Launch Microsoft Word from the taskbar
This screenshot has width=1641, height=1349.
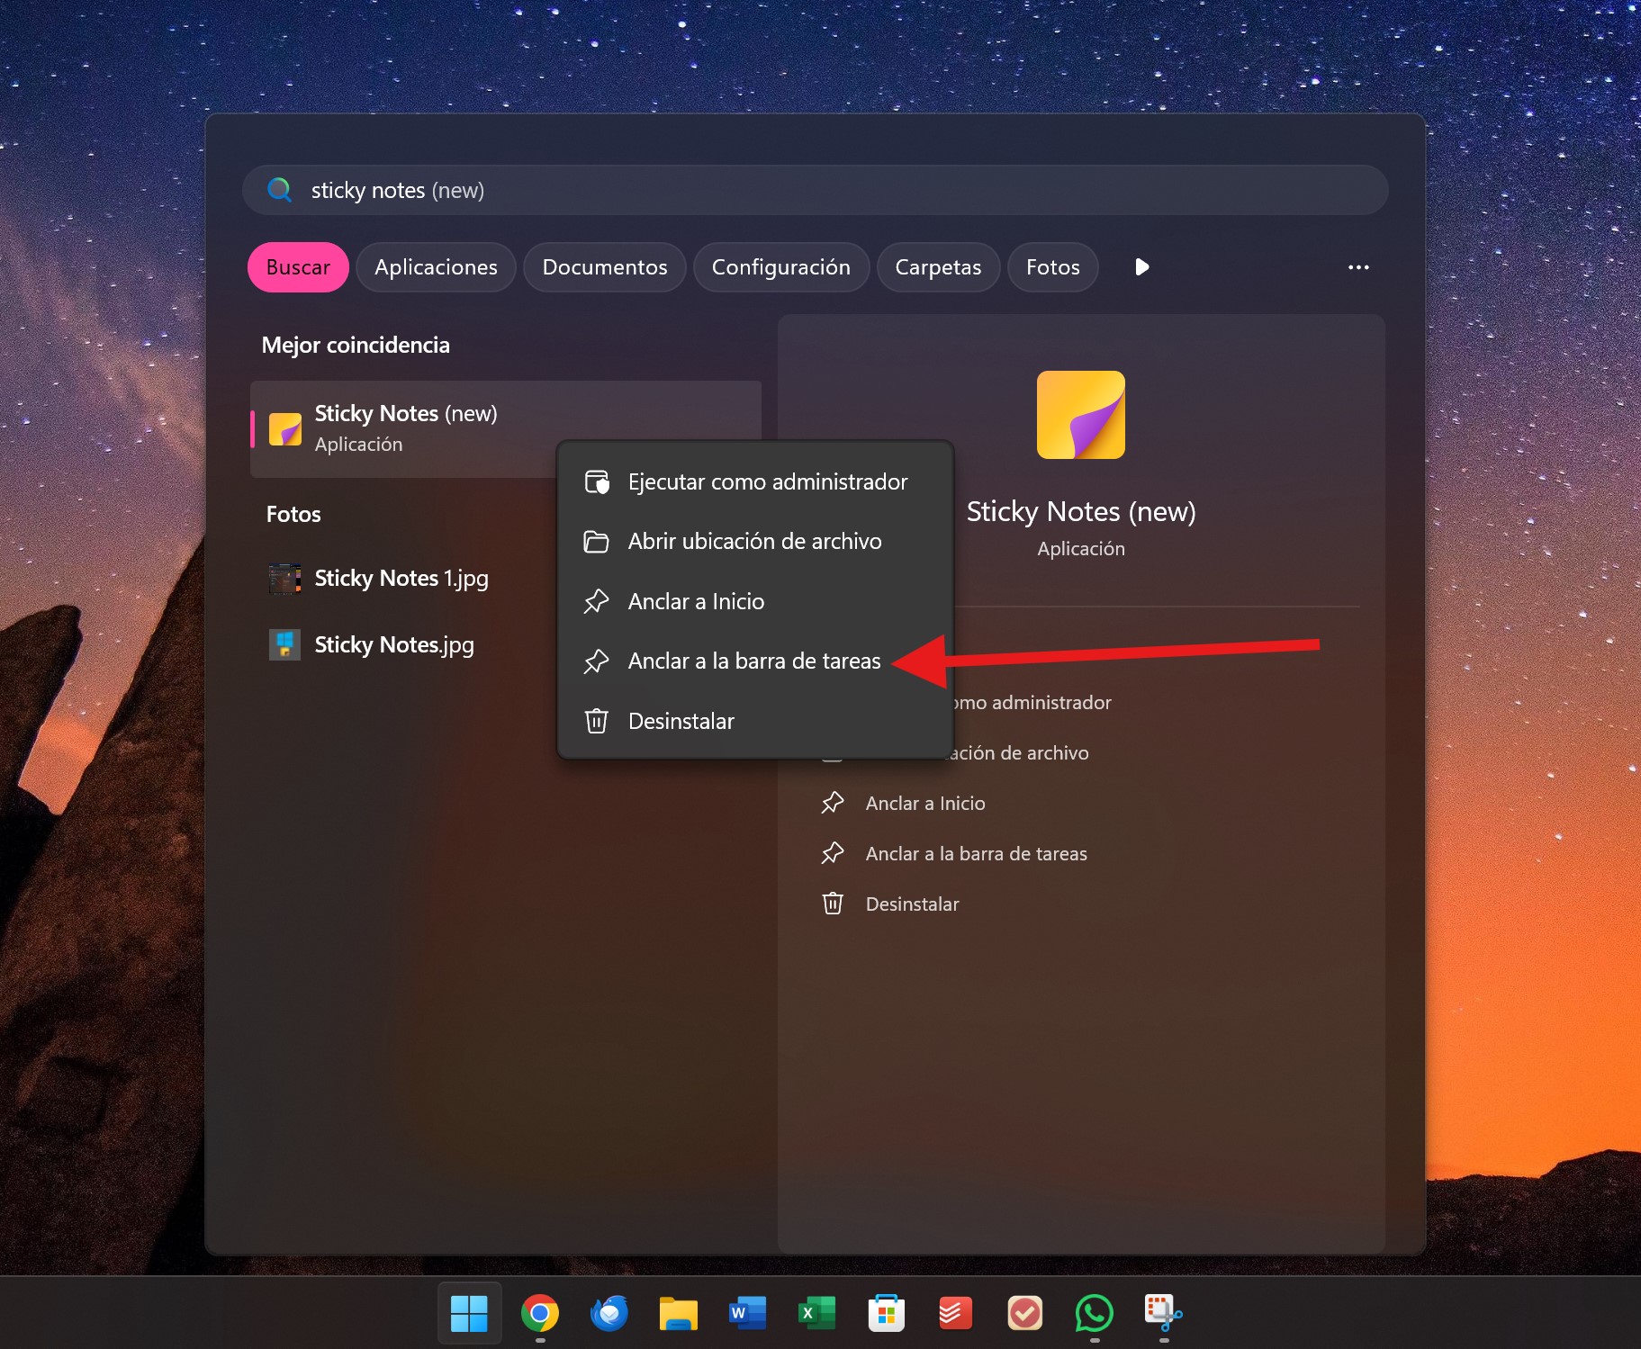point(748,1313)
